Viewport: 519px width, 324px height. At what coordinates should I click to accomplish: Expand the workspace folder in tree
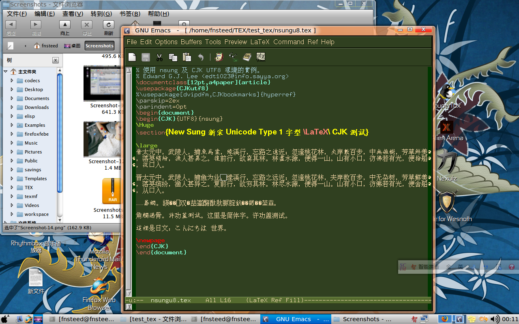click(x=12, y=214)
